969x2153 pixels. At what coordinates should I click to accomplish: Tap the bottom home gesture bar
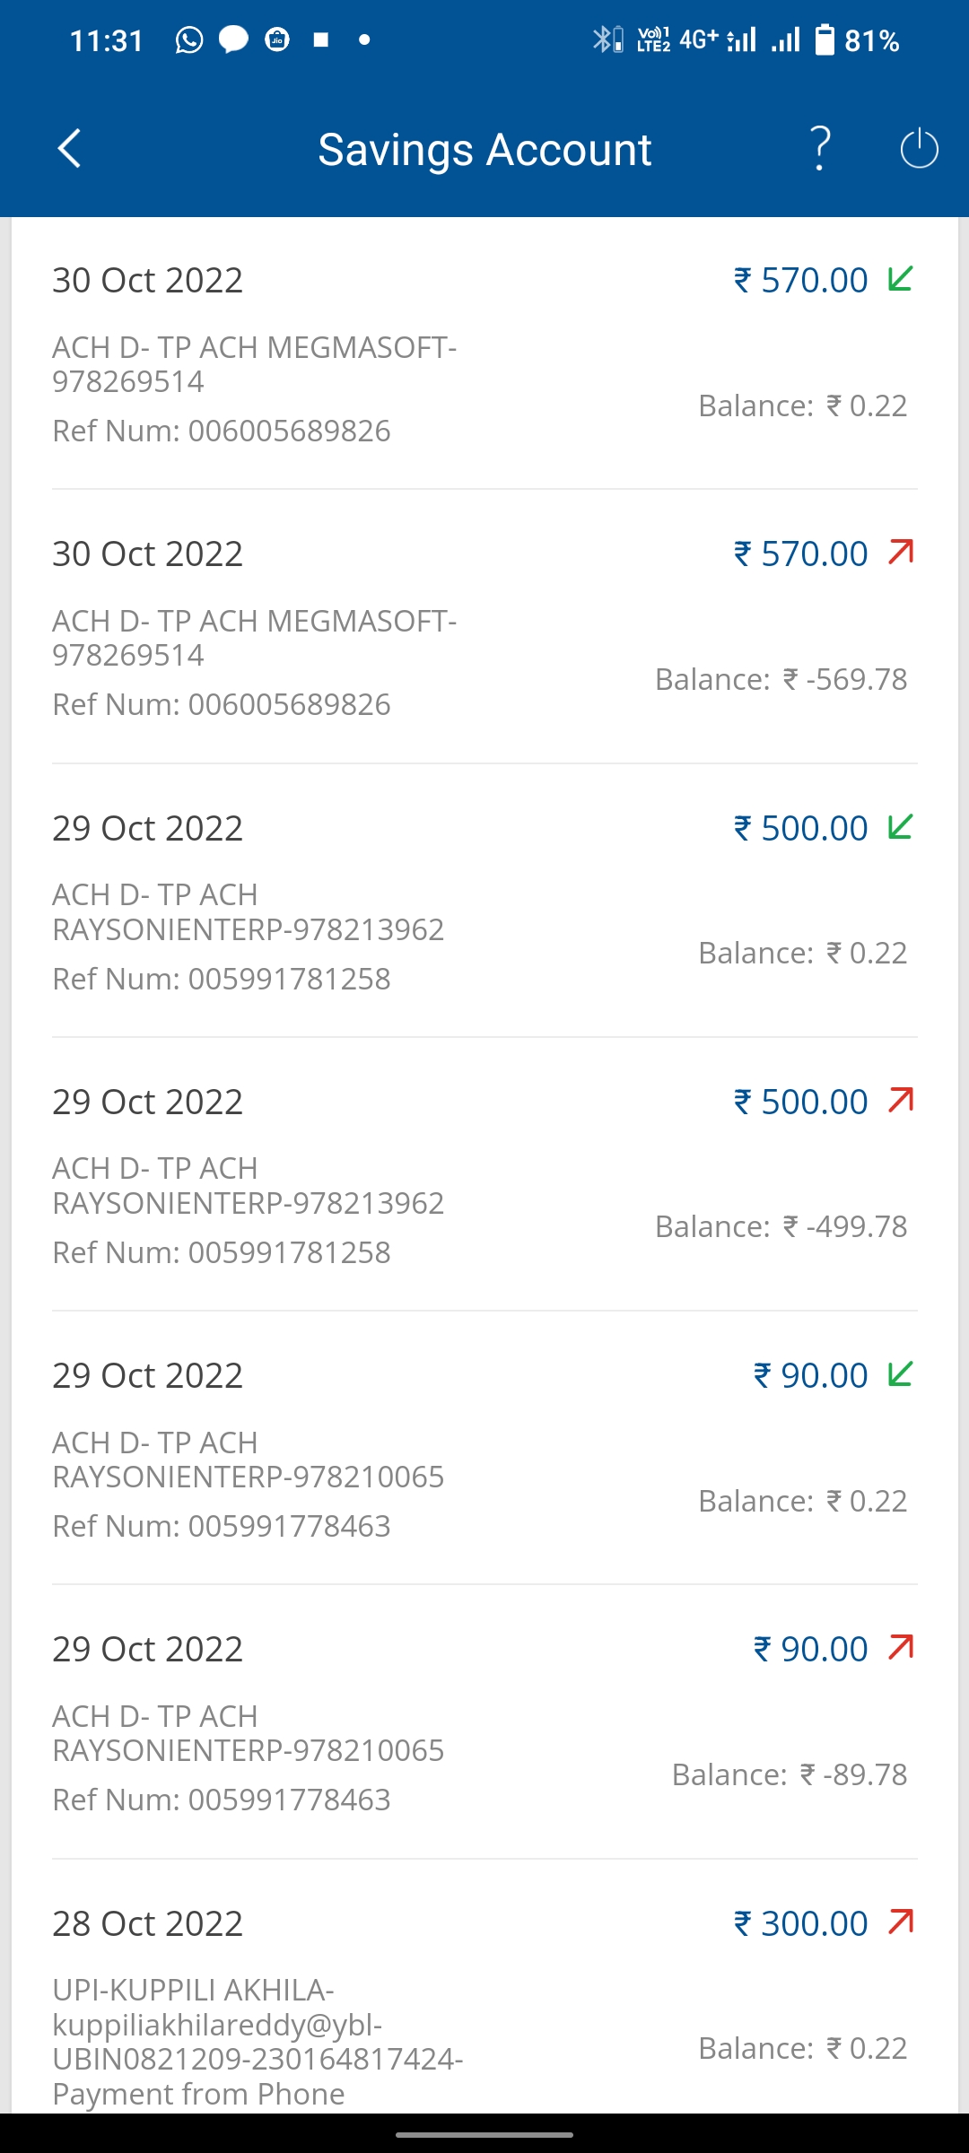coord(484,2135)
